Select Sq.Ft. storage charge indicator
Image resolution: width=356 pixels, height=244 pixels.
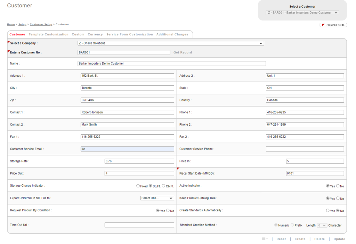pos(150,186)
